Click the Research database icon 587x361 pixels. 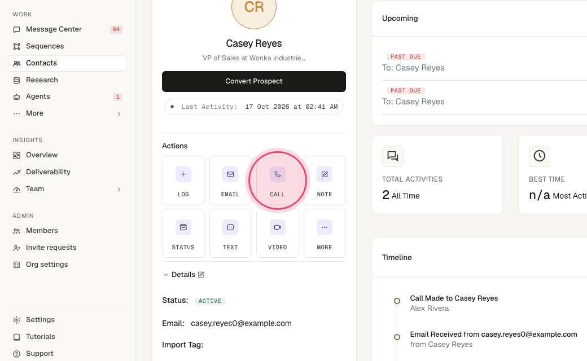pos(16,81)
